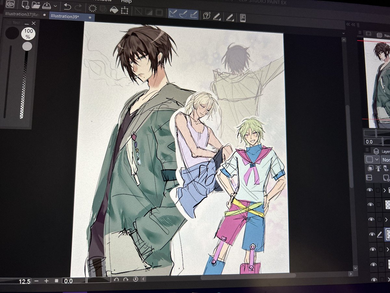This screenshot has width=390, height=293.
Task: Click the Deselect icon
Action: coord(139,12)
